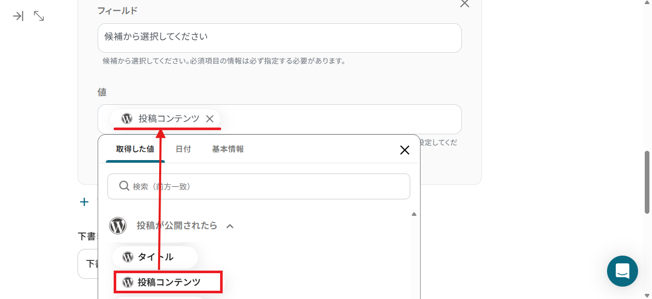Close the value picker popup
This screenshot has width=652, height=299.
405,150
